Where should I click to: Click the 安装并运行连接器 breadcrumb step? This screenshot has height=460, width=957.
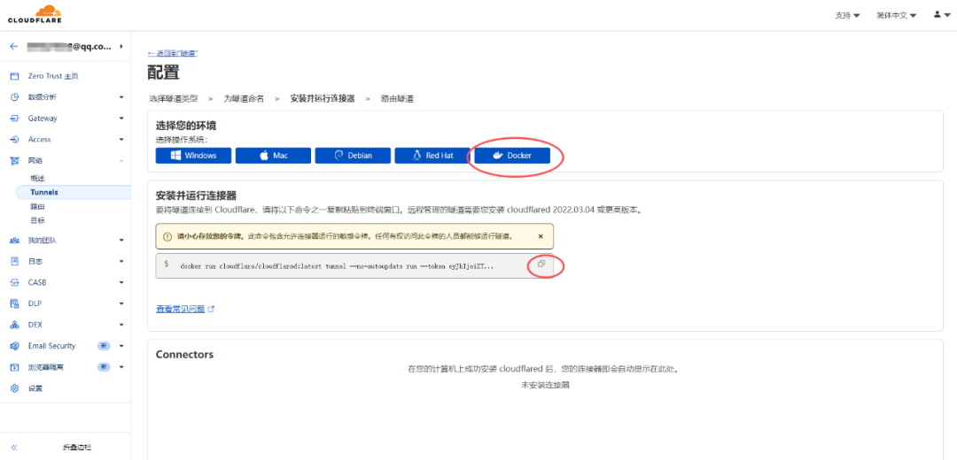323,98
